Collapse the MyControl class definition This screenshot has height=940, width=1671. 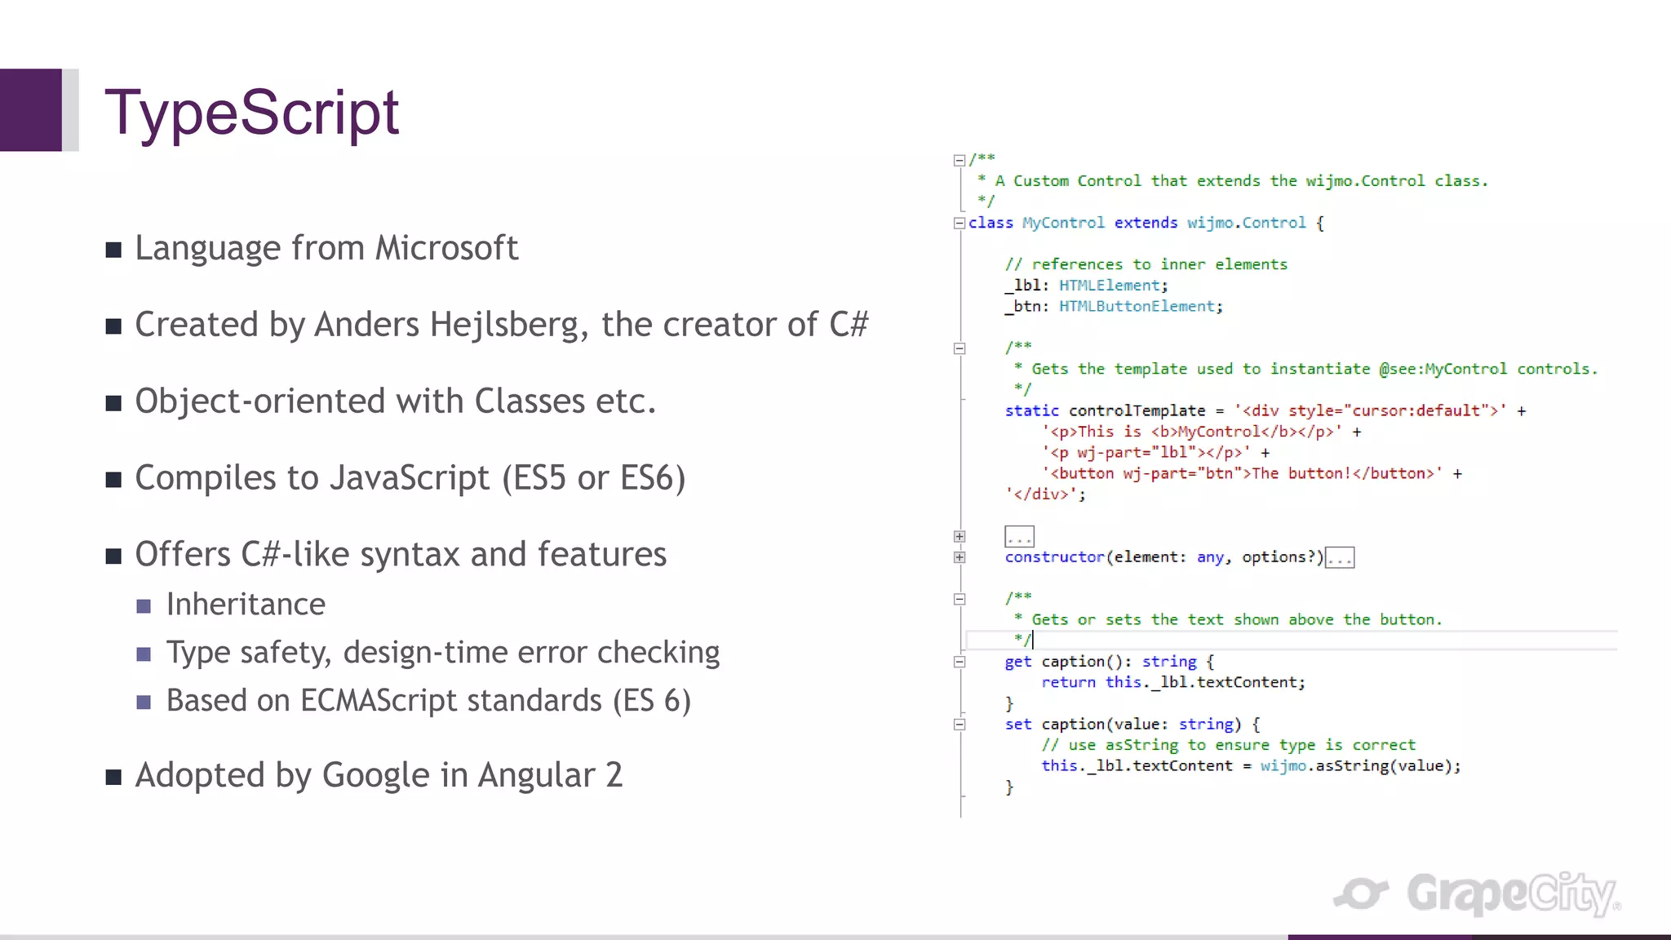tap(960, 223)
